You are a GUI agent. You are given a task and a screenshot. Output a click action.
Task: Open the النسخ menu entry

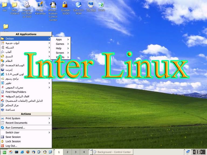(26, 57)
